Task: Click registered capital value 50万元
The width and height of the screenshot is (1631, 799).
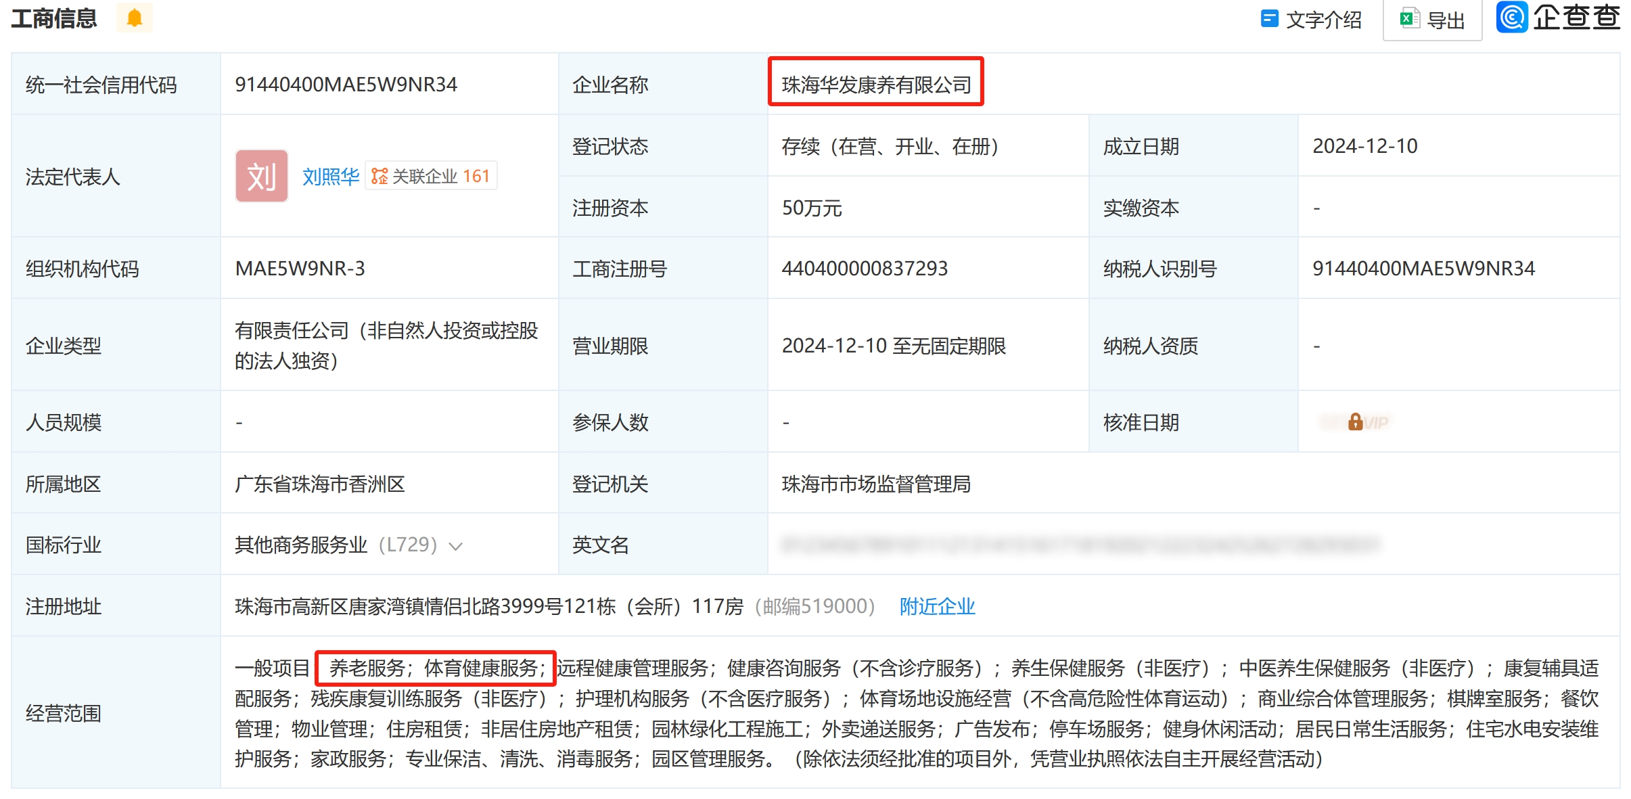Action: coord(811,208)
